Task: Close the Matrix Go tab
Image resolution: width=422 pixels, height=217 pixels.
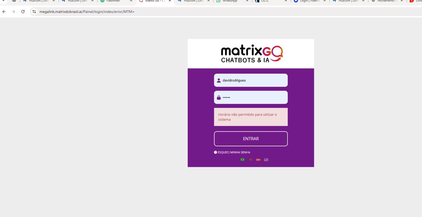Action: tap(170, 1)
